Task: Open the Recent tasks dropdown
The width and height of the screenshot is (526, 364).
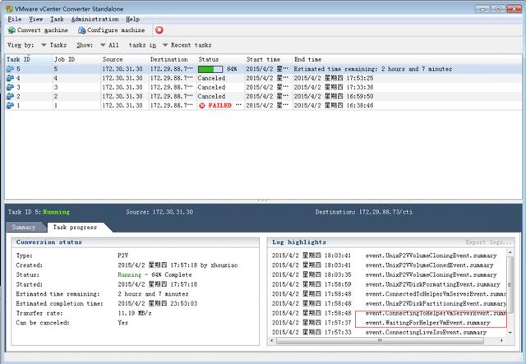Action: (187, 45)
